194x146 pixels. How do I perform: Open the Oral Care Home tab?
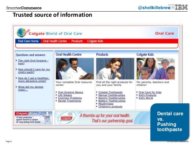pos(28,41)
